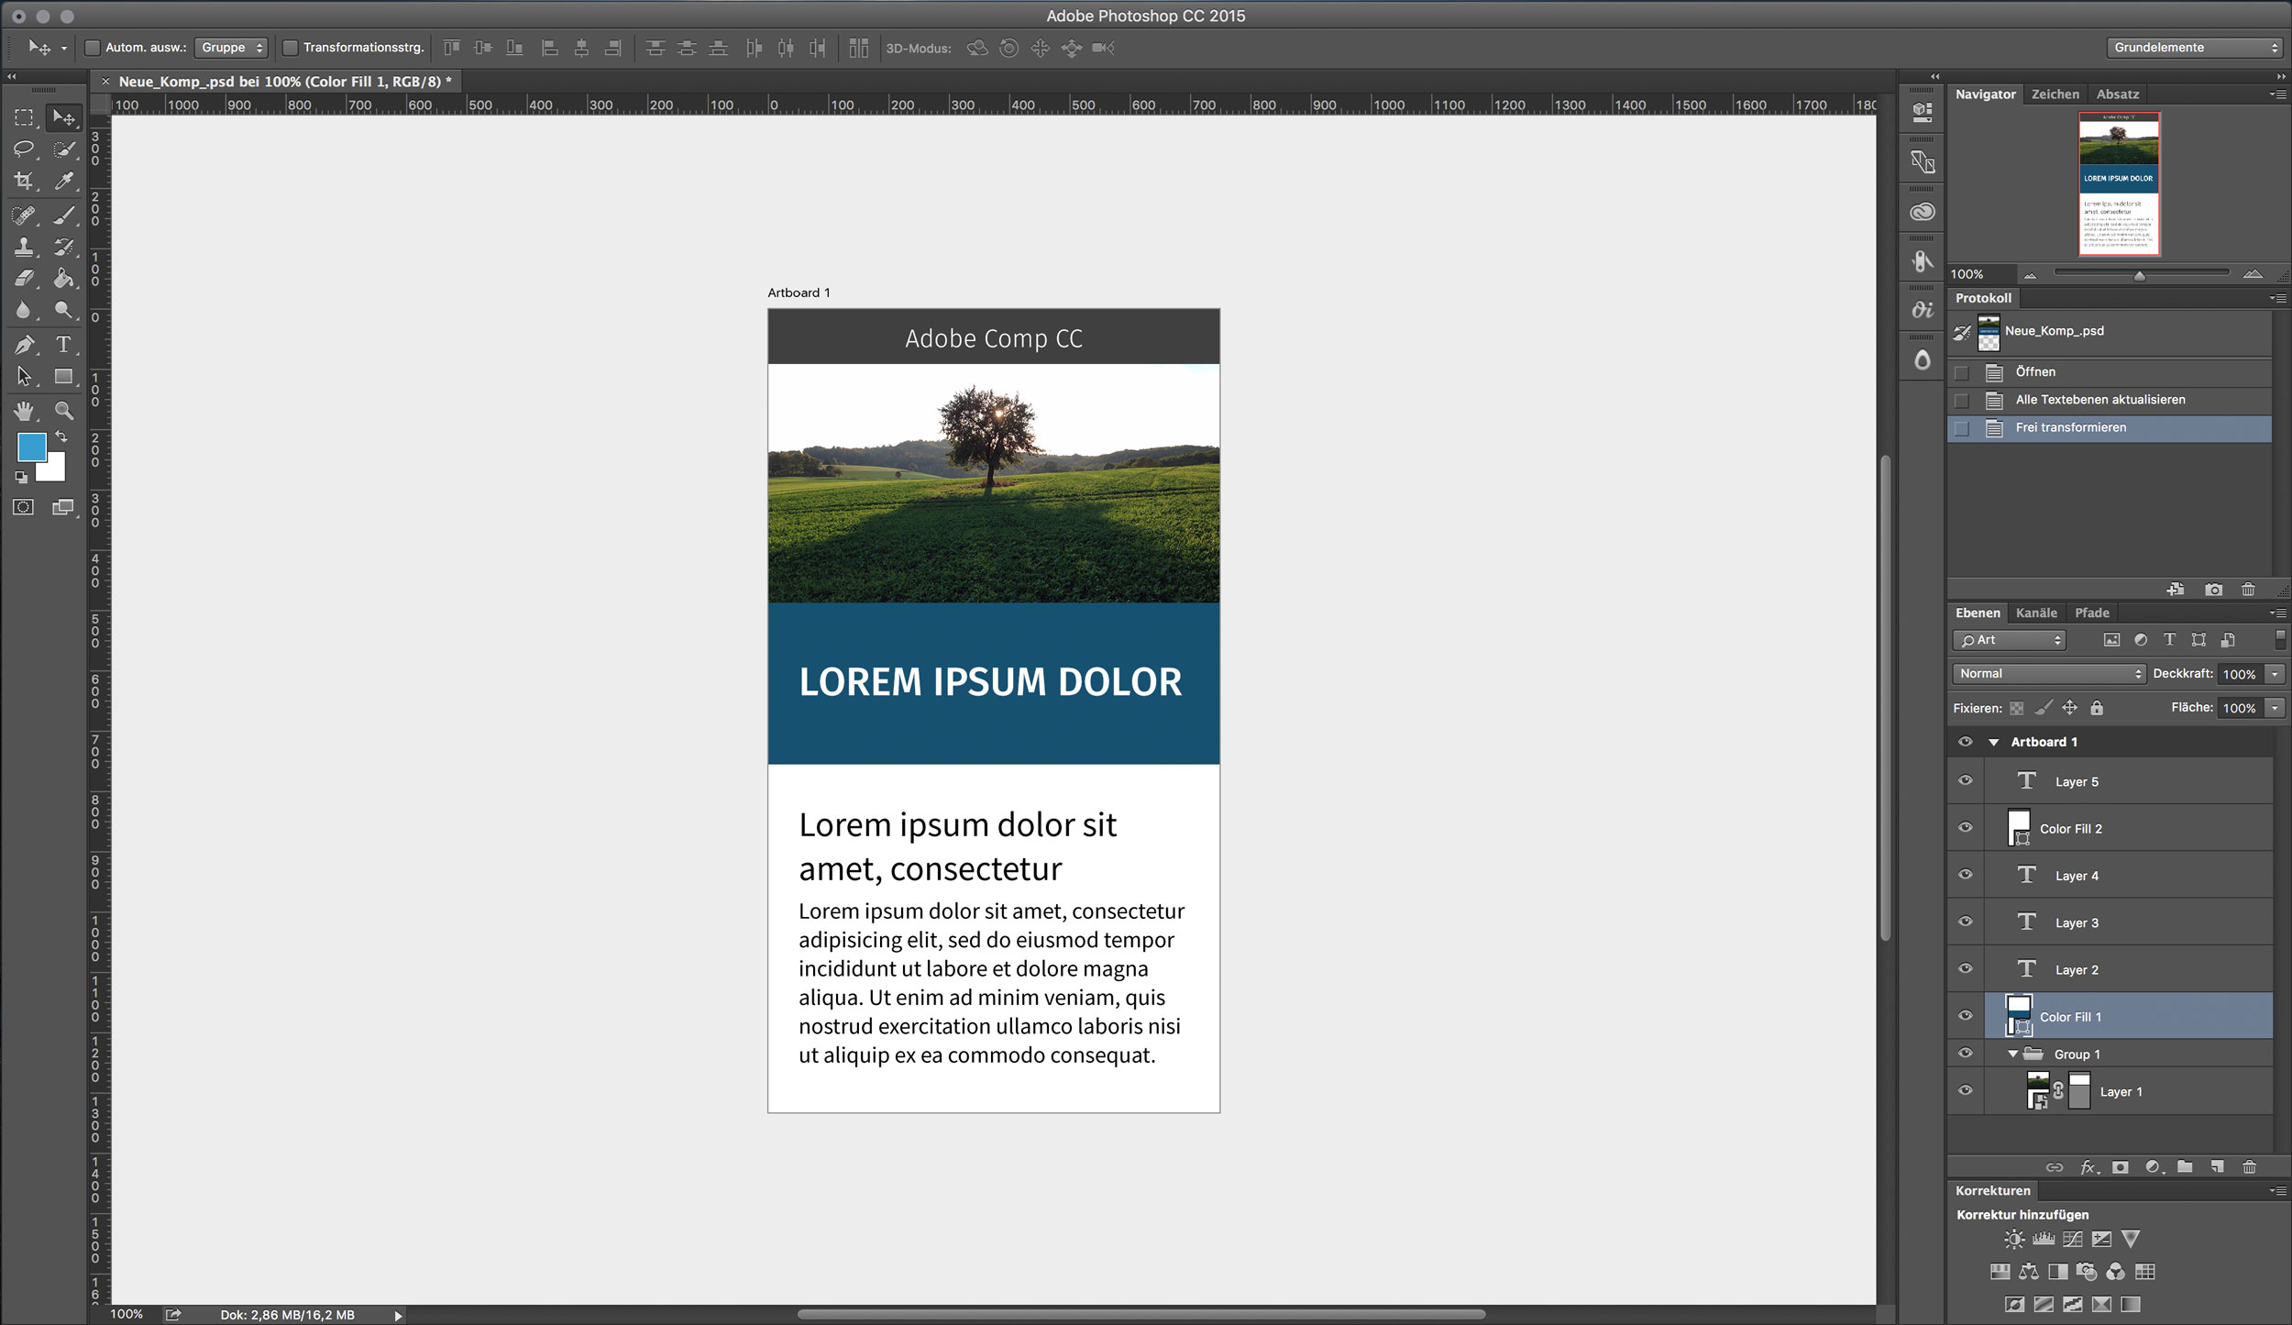Image resolution: width=2292 pixels, height=1325 pixels.
Task: Open the Move tool preset picker arrow
Action: [x=64, y=48]
